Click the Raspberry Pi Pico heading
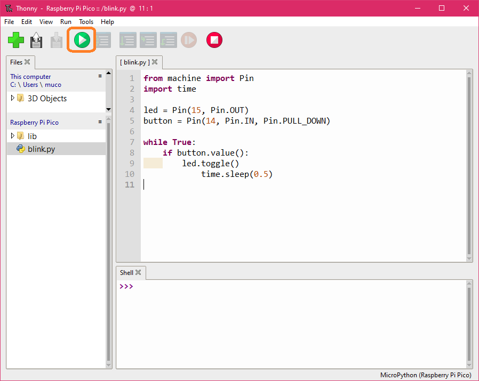 click(x=34, y=123)
